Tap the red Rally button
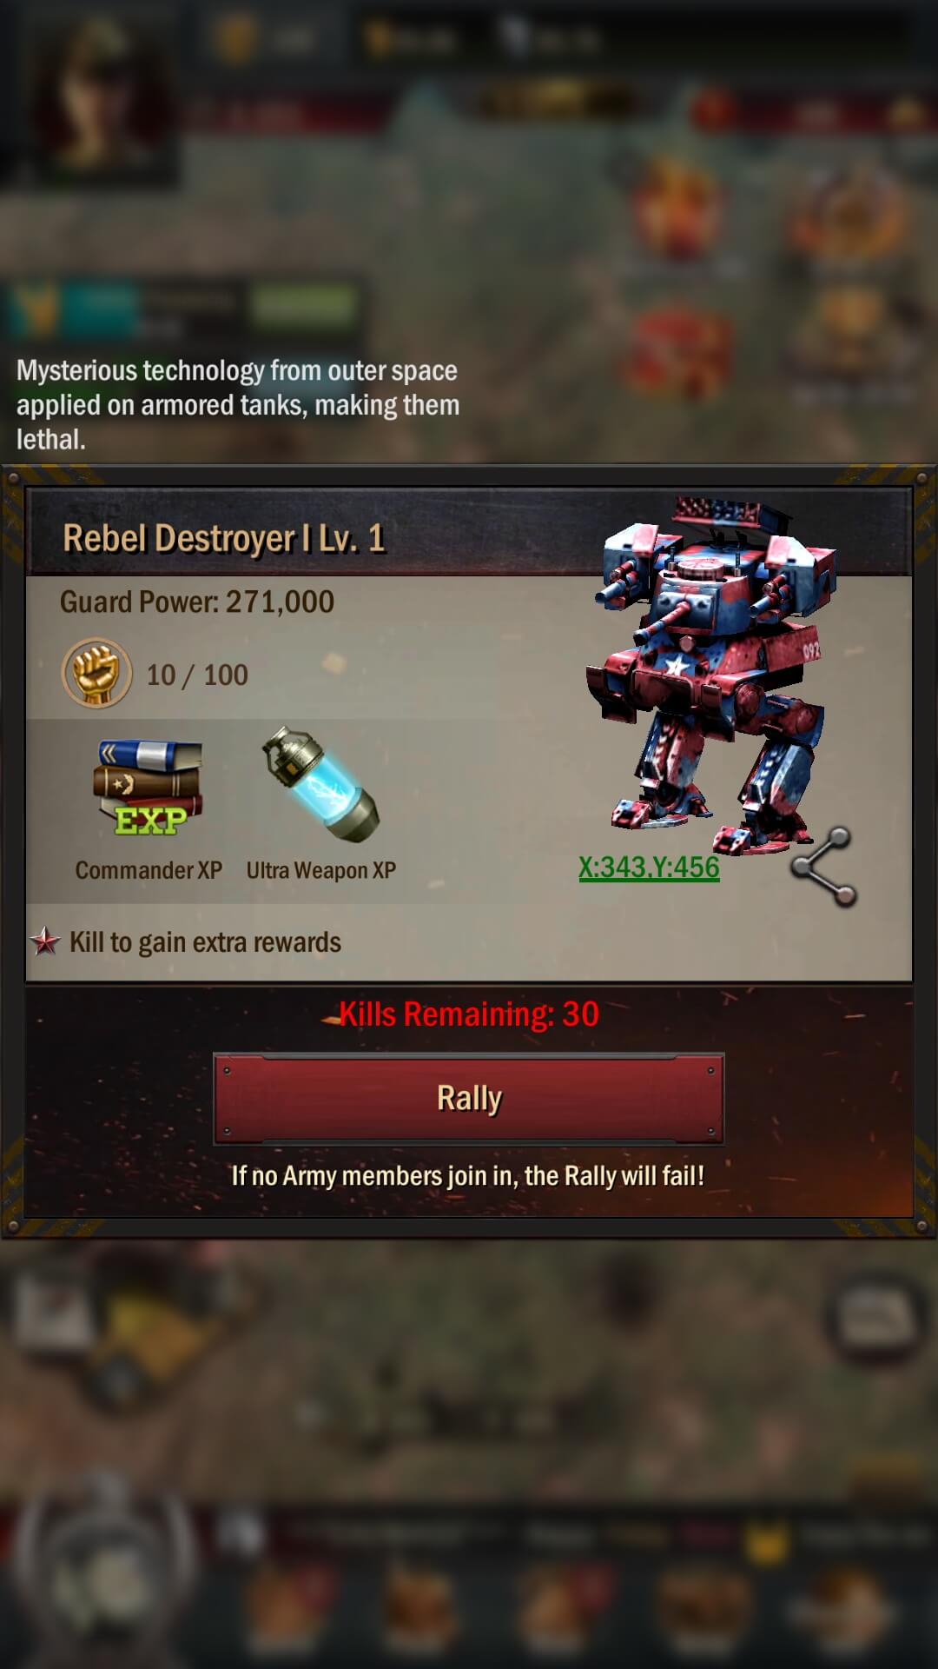This screenshot has height=1669, width=938. [x=468, y=1099]
